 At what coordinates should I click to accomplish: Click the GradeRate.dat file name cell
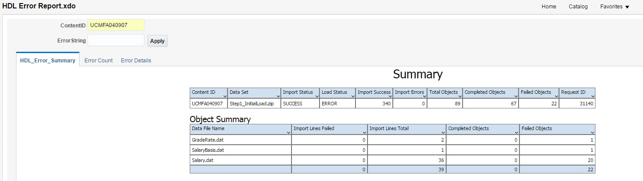tap(240, 140)
